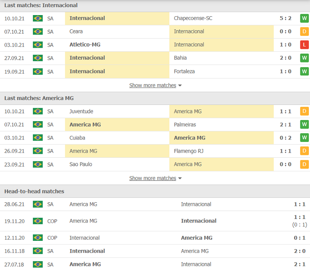Click 1 : 1 score of 28.06.21 head-to-head
310x271 pixels.
click(x=300, y=204)
